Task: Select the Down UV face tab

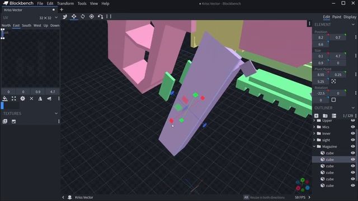Action: click(55, 25)
